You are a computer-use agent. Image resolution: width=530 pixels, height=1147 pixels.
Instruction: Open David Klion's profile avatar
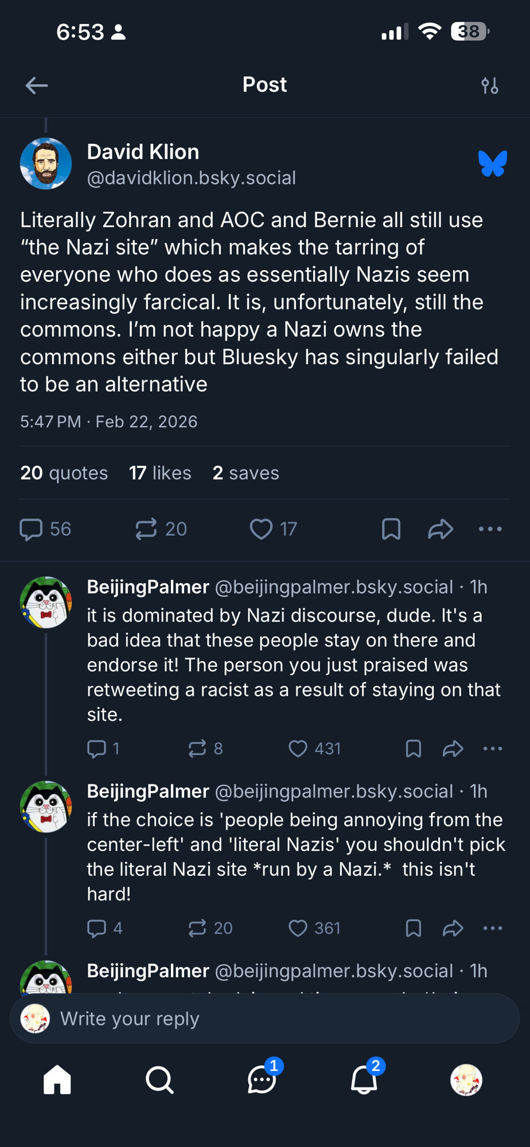click(46, 163)
